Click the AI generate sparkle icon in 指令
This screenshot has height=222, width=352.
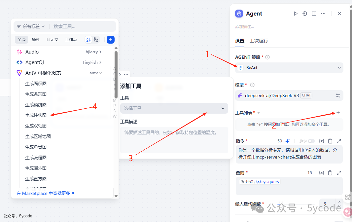[x=288, y=141]
